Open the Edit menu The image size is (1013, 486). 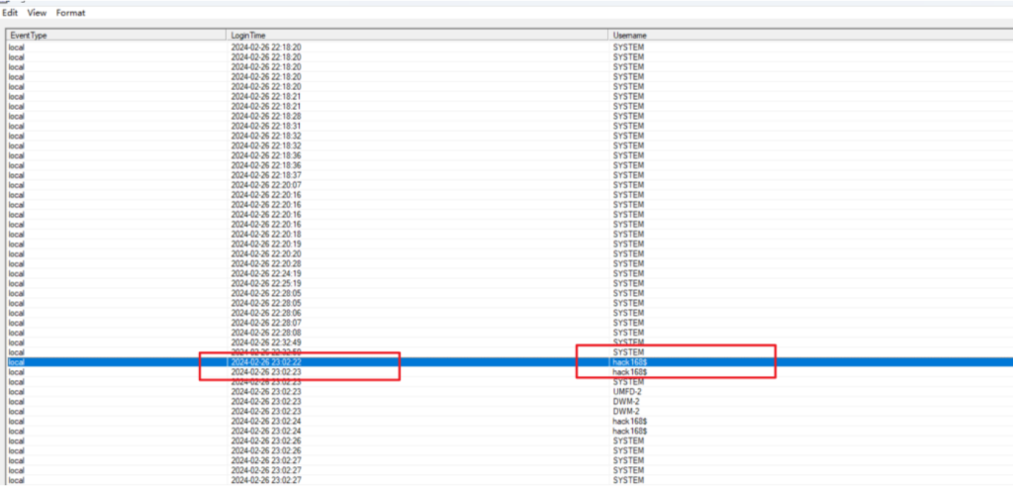tap(10, 13)
